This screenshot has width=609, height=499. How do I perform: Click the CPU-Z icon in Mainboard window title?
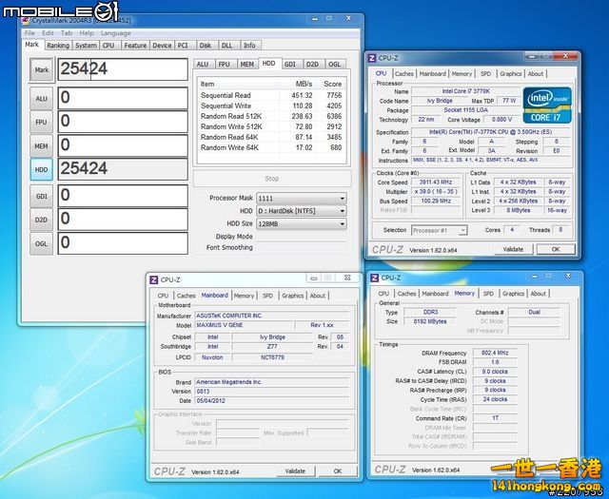click(152, 279)
